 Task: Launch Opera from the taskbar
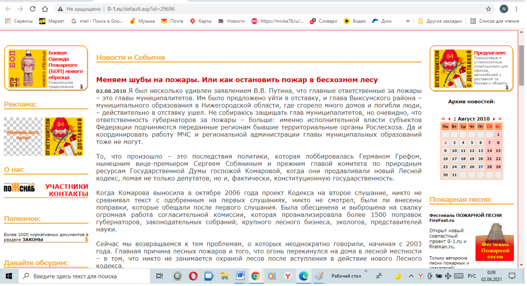coord(193,276)
